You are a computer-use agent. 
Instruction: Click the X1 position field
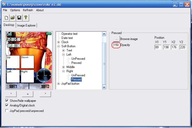click(158, 47)
